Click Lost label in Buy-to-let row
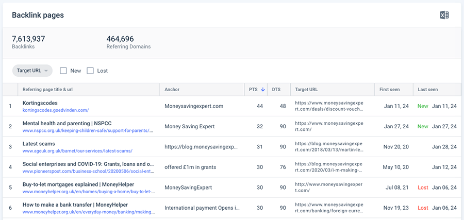Viewport: 464px width, 220px height. pyautogui.click(x=423, y=188)
